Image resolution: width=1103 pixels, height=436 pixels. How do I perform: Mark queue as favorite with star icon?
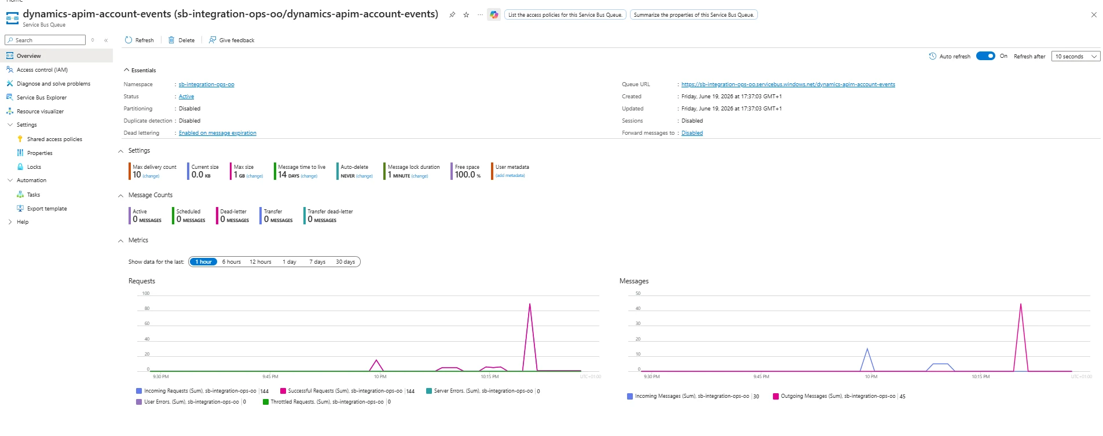[466, 15]
